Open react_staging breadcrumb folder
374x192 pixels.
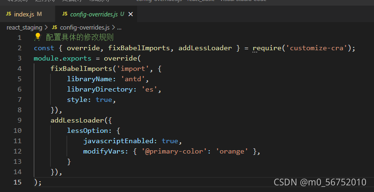point(24,28)
